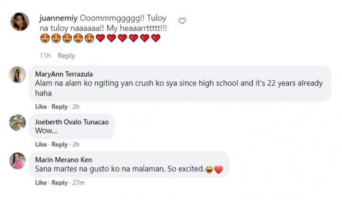Screen dimensions: 342x200
Task: Reply to Marin Merano Ken's comment
Action: tap(59, 183)
